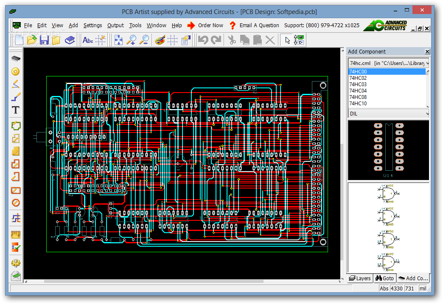Click the Order Now button

pos(205,25)
